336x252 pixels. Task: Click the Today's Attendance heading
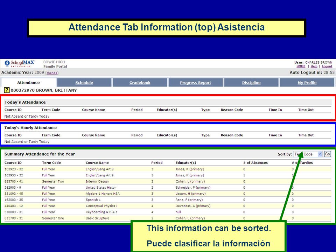tap(25, 102)
